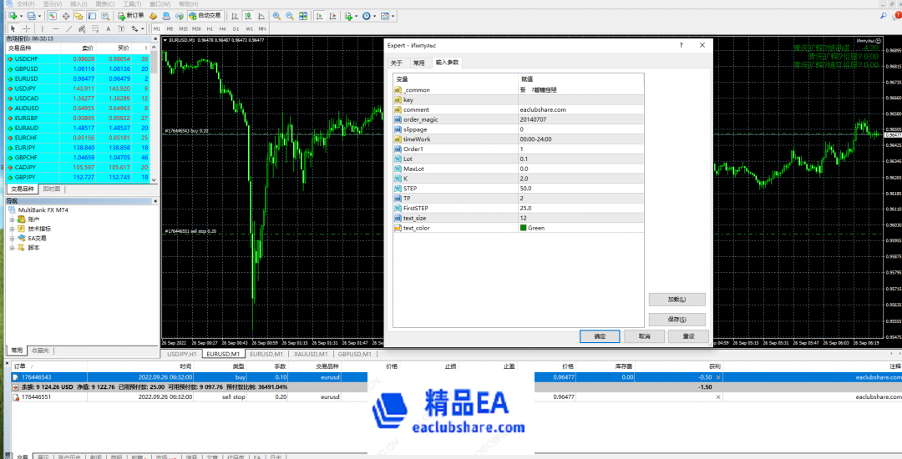Image resolution: width=902 pixels, height=459 pixels.
Task: Click the text_color Green swatch
Action: pos(524,228)
